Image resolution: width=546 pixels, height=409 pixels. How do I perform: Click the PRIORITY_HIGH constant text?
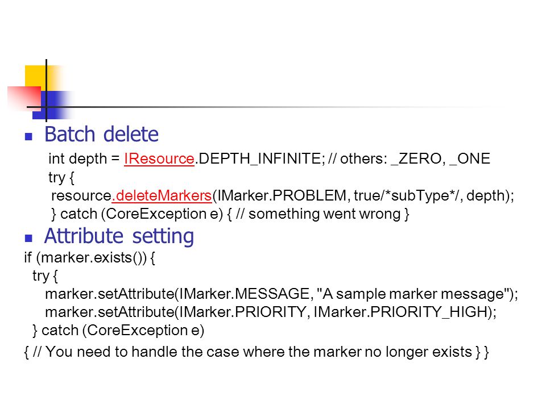click(x=431, y=312)
